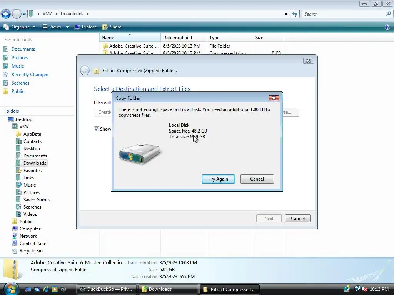Open the Windows Start orb
This screenshot has width=394, height=295.
pos(10,289)
